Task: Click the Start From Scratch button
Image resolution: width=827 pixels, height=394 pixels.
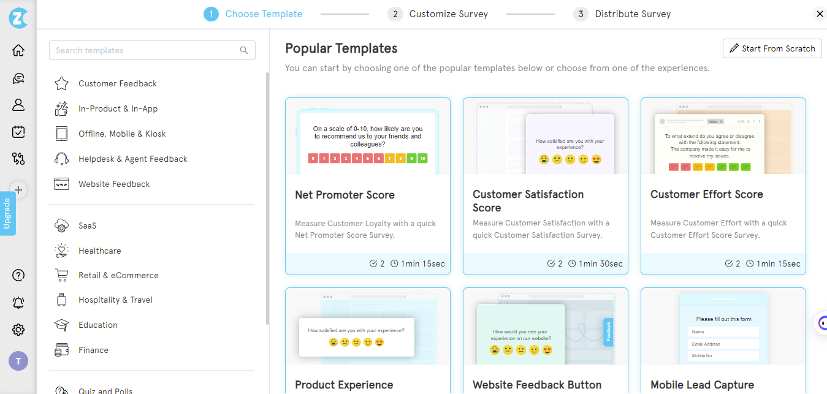Action: (772, 48)
